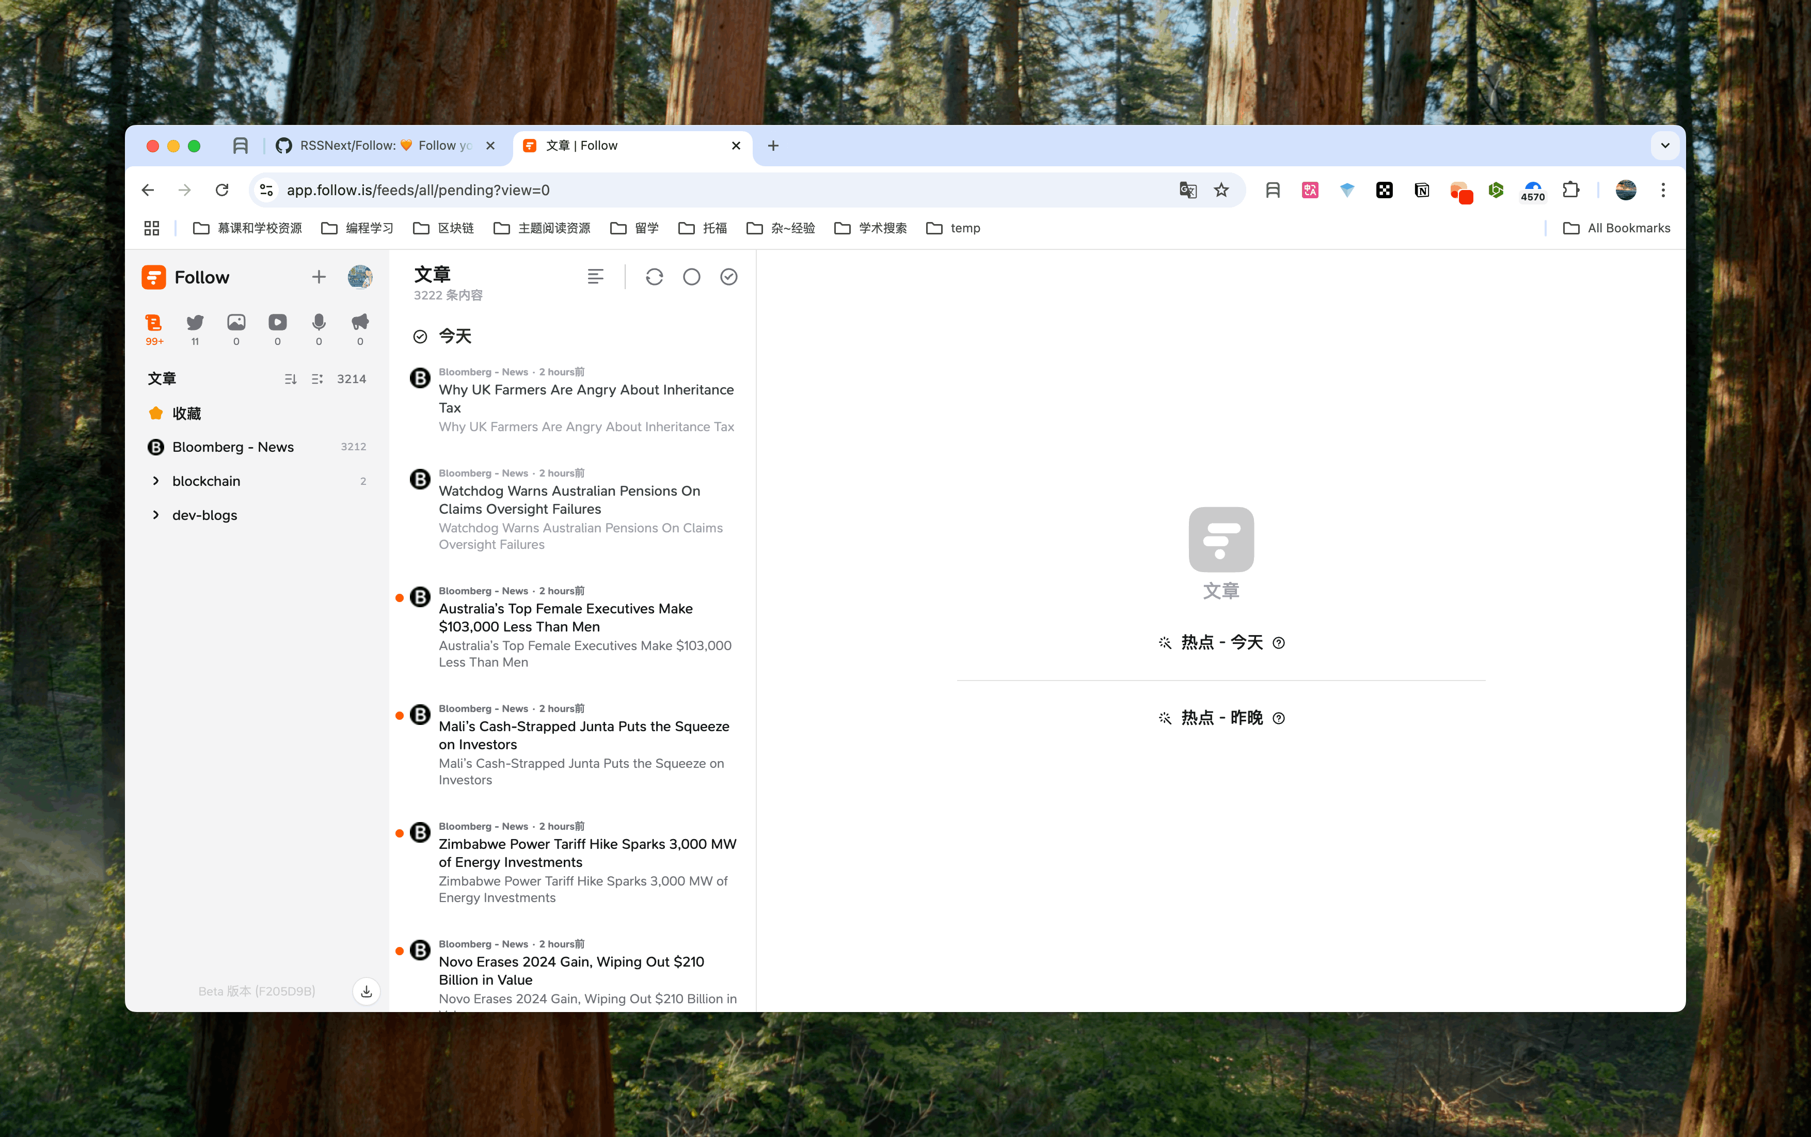The width and height of the screenshot is (1811, 1137).
Task: Open Mali's Cash-Strapped Junta article
Action: pyautogui.click(x=573, y=745)
